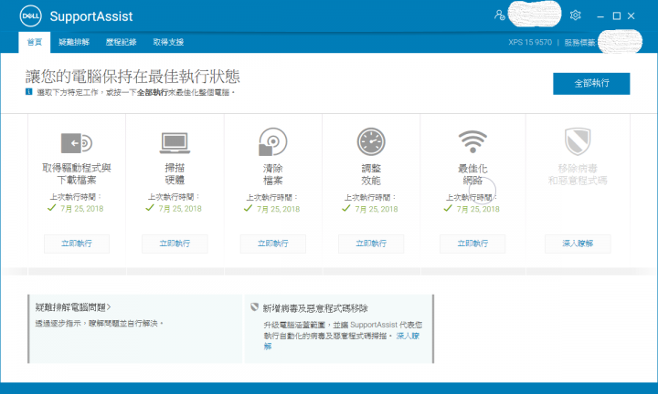Close the SupportAssist window
The width and height of the screenshot is (658, 394).
coord(631,16)
